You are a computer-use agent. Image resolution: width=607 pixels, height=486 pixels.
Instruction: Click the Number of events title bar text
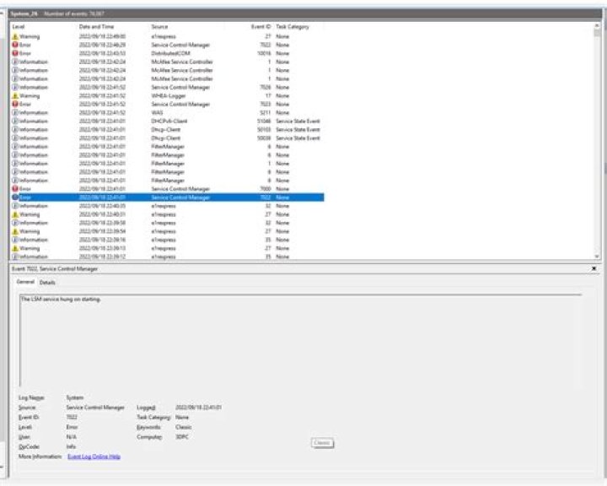pyautogui.click(x=74, y=14)
